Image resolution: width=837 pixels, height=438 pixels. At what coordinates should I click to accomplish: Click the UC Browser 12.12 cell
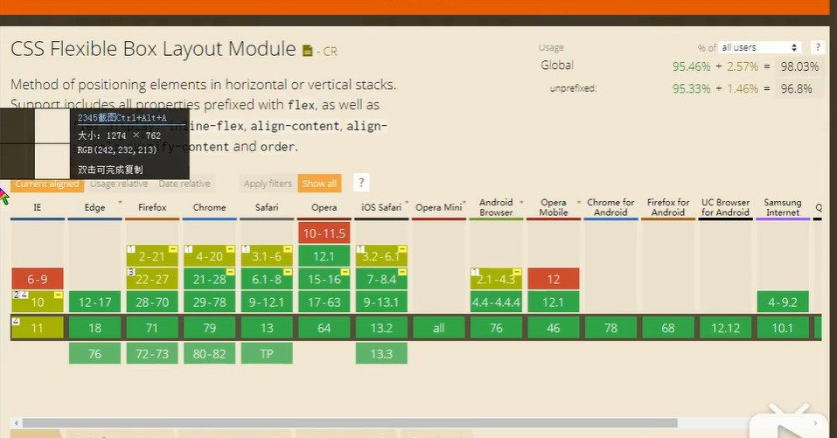tap(725, 328)
